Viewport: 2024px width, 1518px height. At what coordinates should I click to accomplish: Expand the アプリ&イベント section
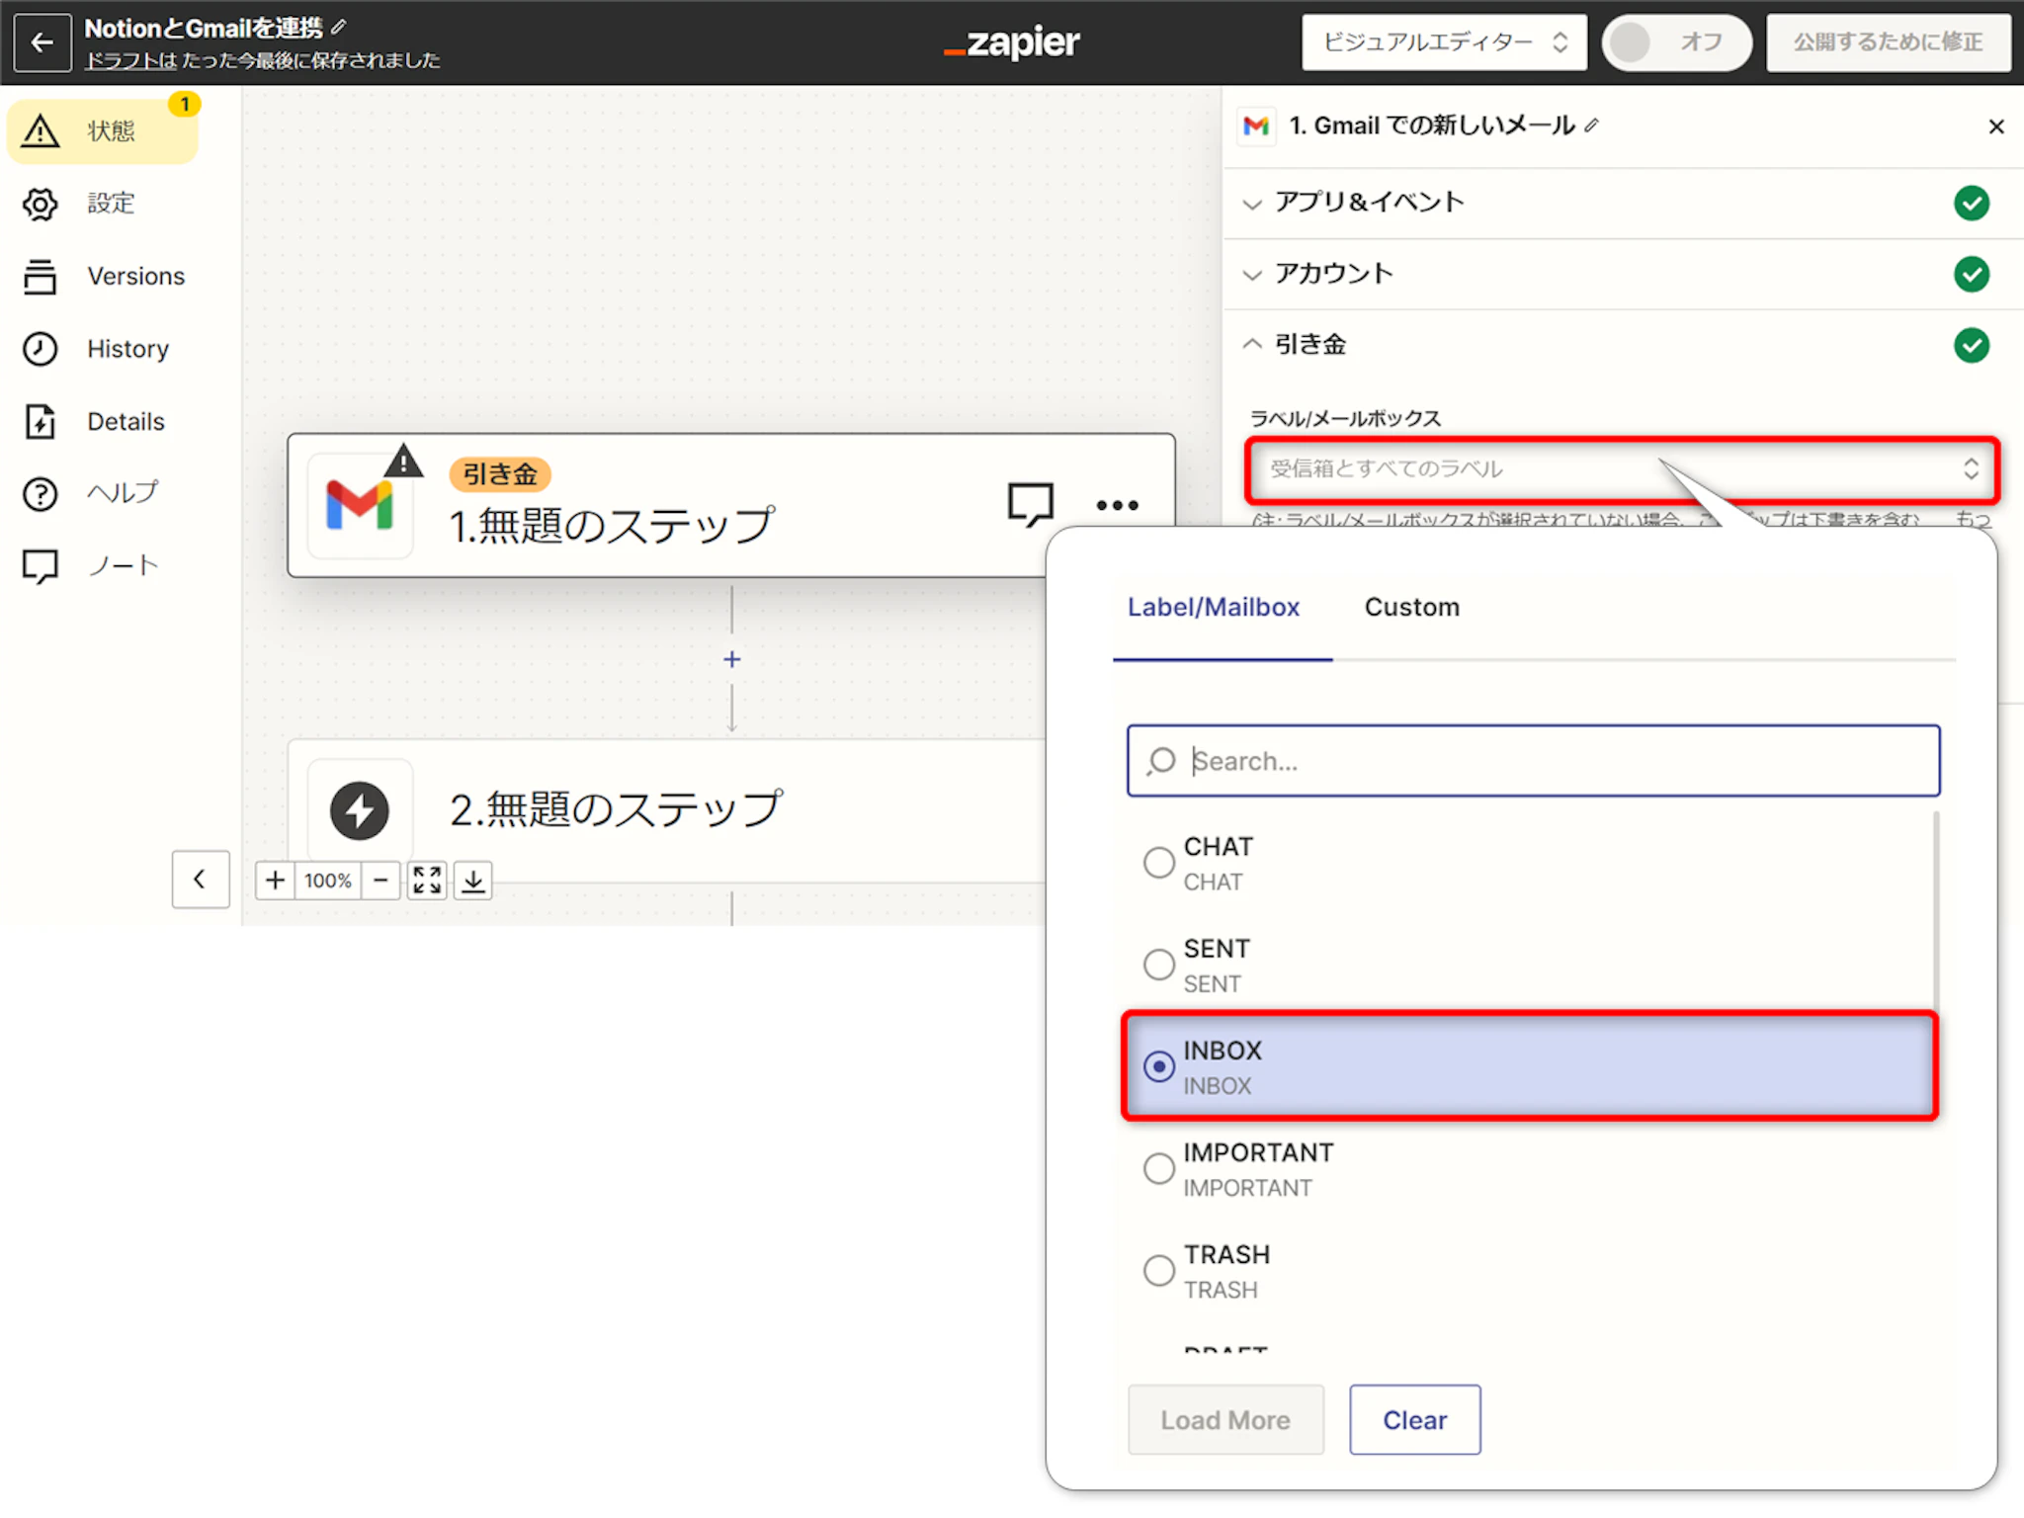tap(1369, 203)
